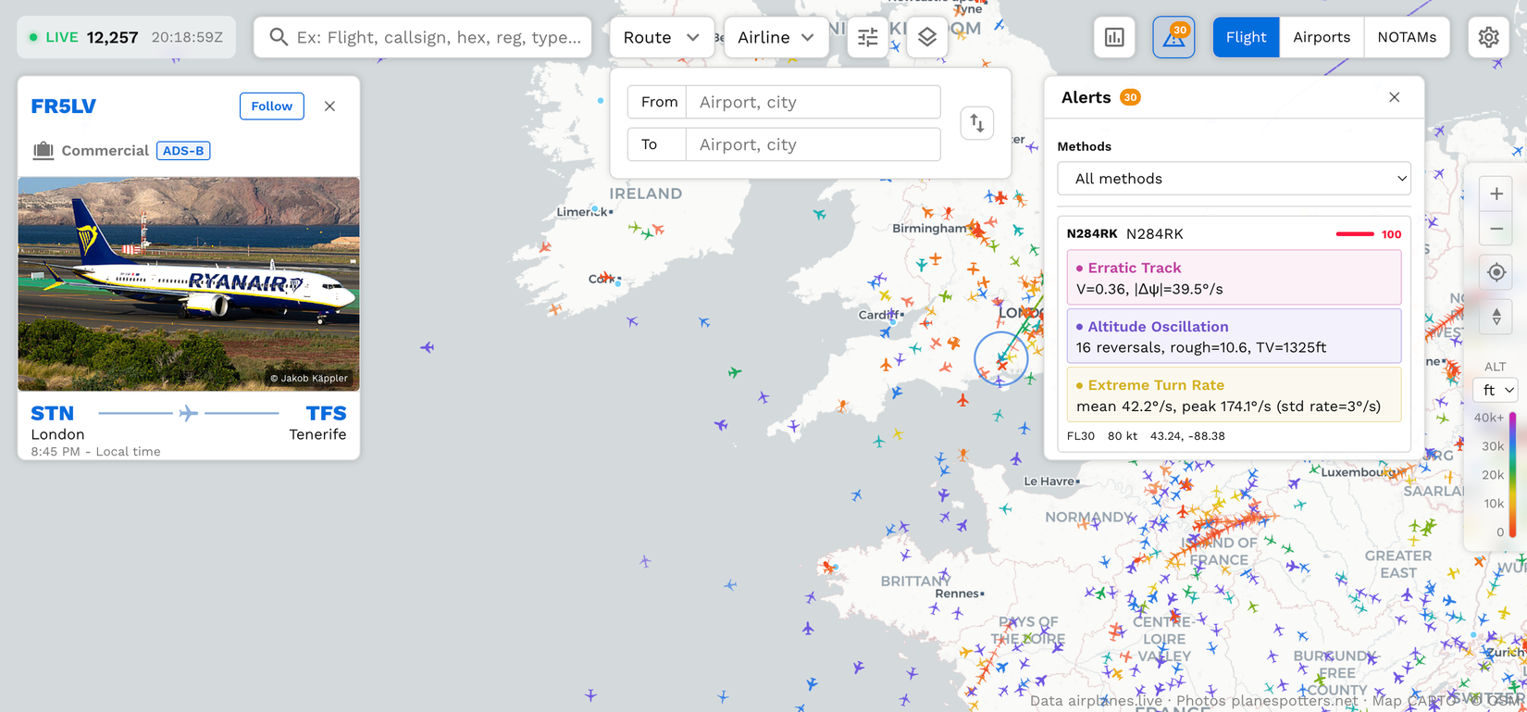Open the All methods dropdown

tap(1235, 179)
